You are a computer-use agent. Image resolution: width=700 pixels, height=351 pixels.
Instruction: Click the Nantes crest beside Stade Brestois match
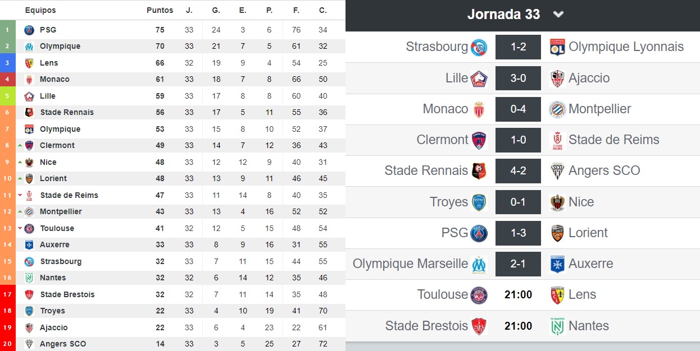coord(557,326)
